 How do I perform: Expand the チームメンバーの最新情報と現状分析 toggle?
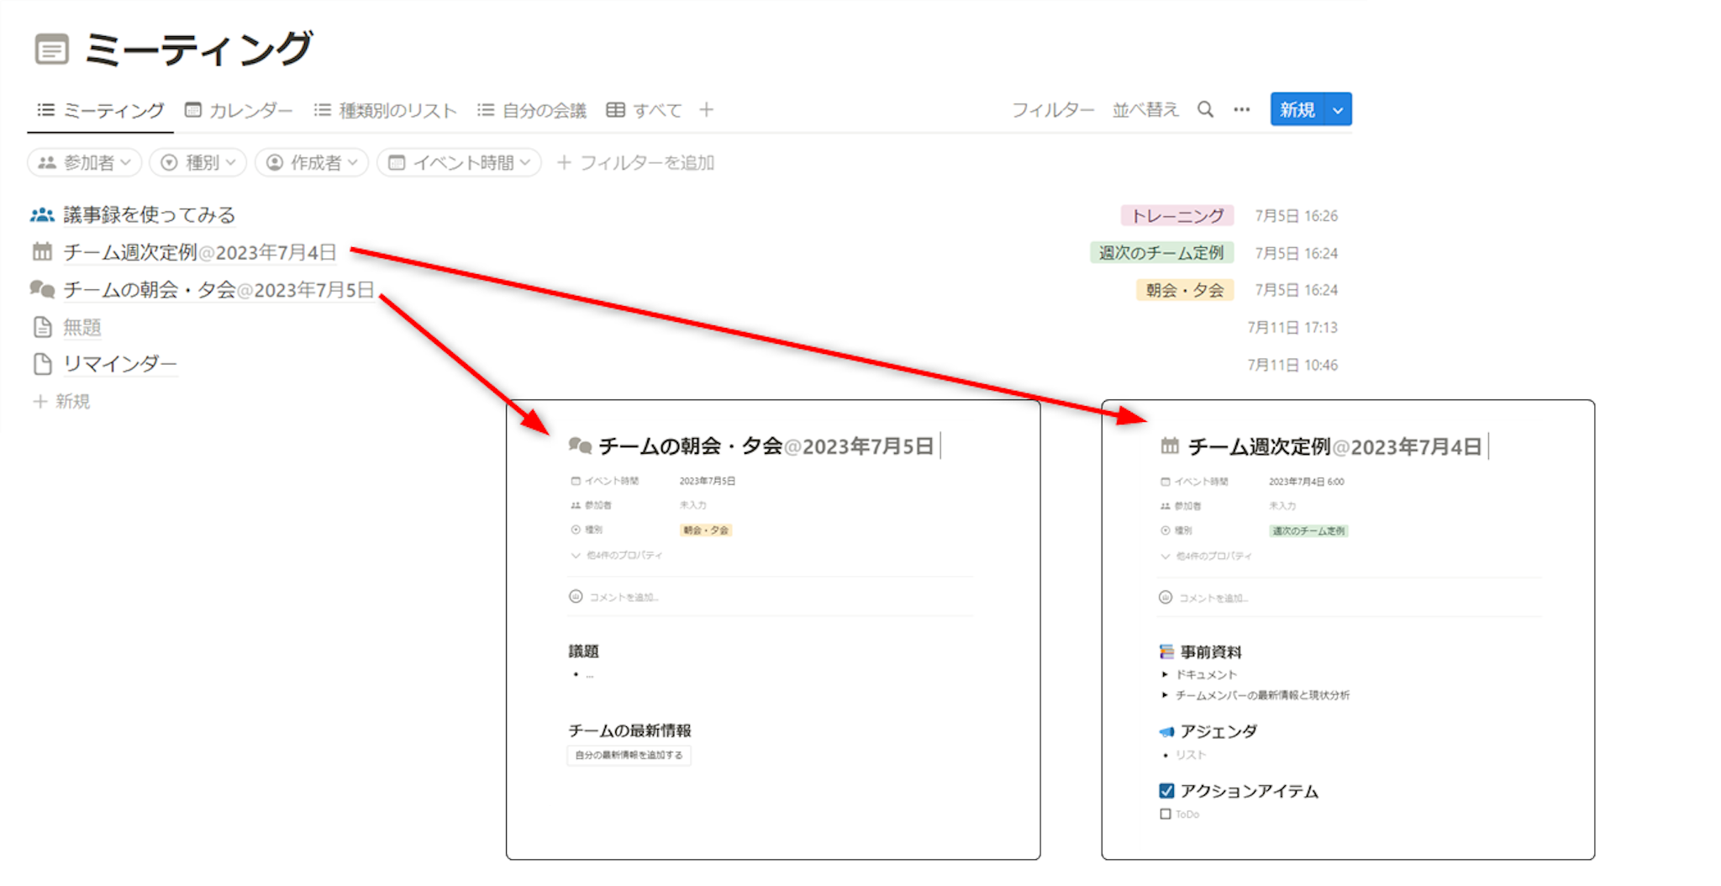(1165, 695)
